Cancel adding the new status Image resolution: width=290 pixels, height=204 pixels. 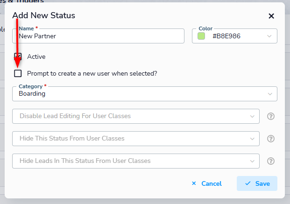[207, 183]
